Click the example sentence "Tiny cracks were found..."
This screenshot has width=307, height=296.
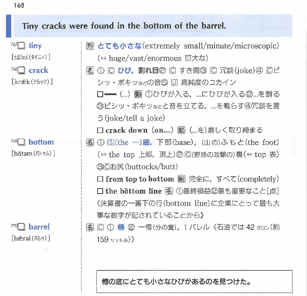pos(124,26)
